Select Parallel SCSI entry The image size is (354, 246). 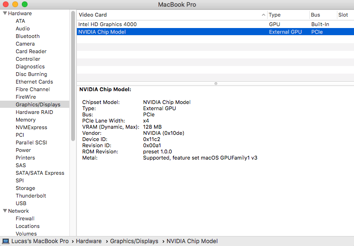(x=31, y=142)
